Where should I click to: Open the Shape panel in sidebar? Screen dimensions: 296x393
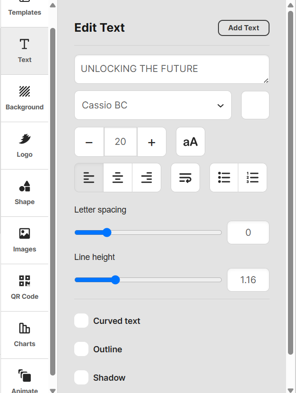[x=25, y=193]
